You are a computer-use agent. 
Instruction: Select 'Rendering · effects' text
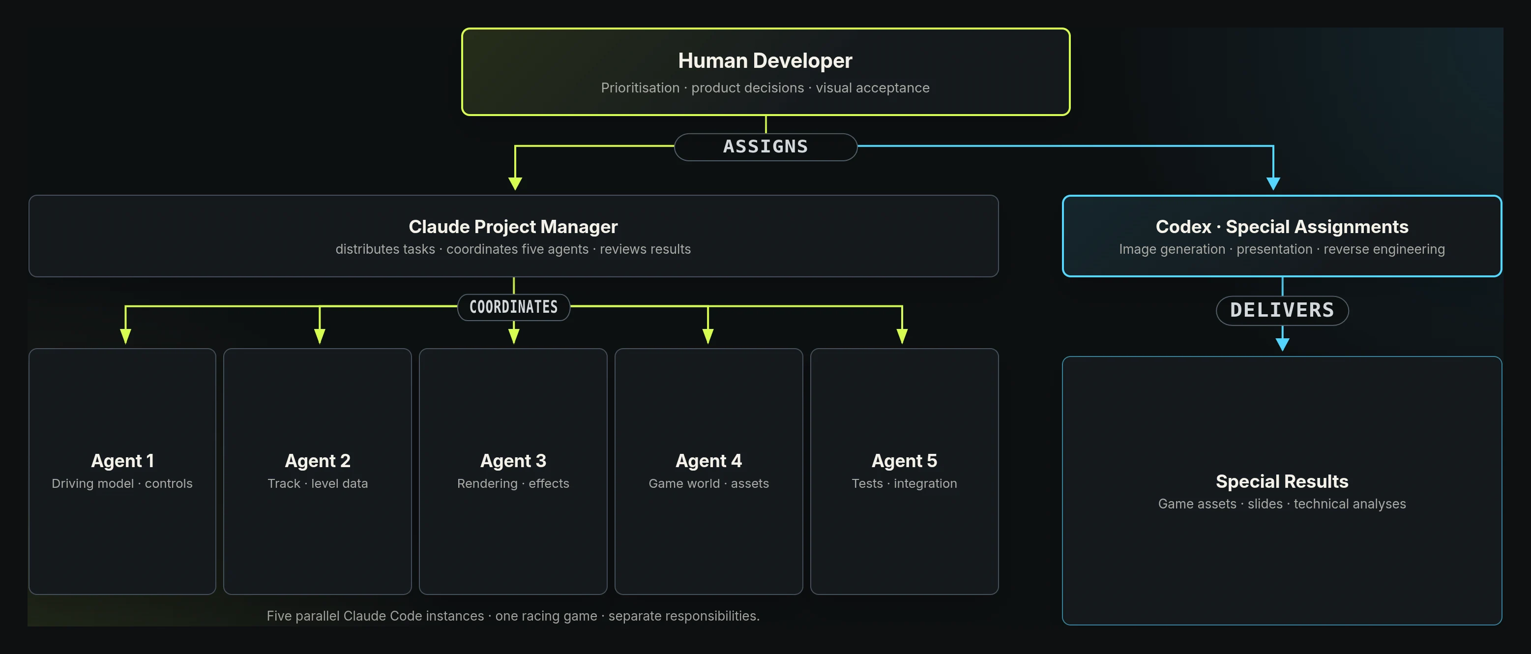point(513,483)
